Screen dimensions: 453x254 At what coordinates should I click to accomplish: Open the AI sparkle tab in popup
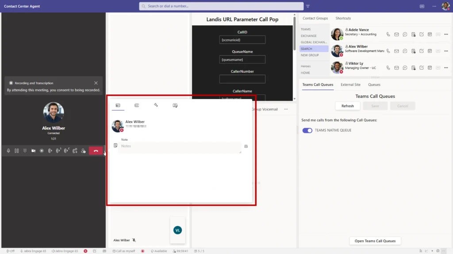156,105
